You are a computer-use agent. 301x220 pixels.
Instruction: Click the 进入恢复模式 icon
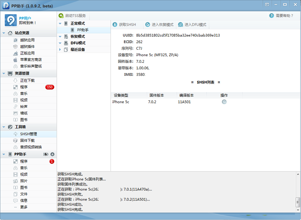(x=147, y=24)
